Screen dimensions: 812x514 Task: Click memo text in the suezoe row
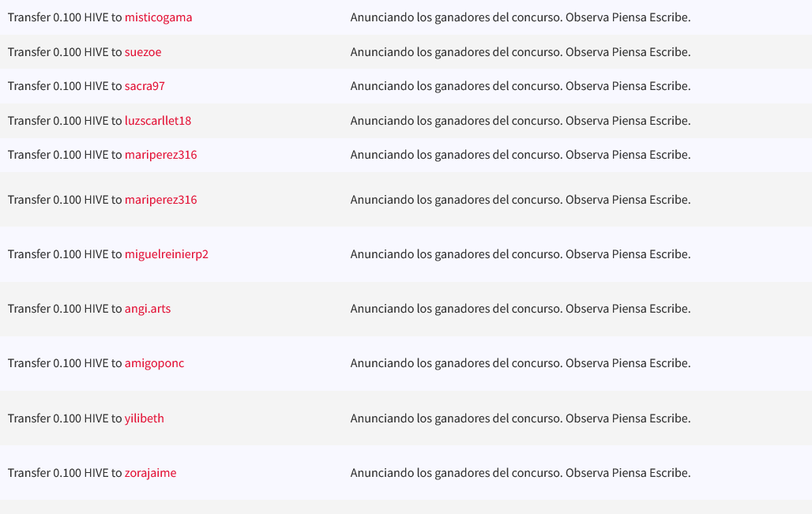(x=520, y=52)
